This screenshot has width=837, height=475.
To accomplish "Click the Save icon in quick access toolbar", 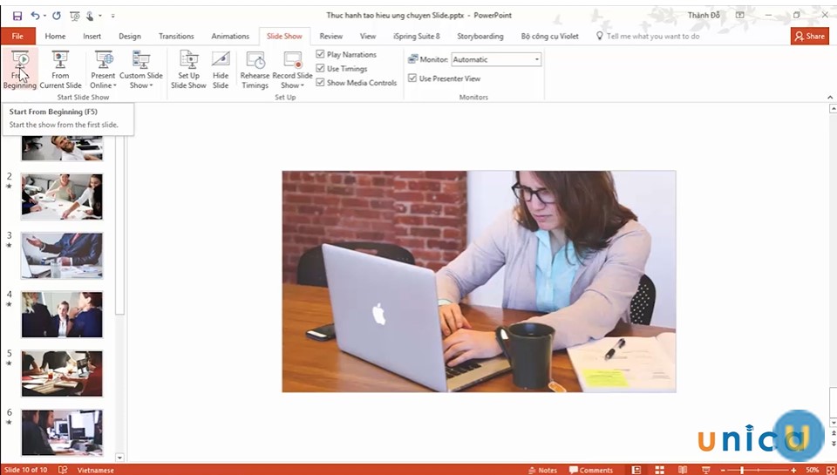I will coord(17,15).
